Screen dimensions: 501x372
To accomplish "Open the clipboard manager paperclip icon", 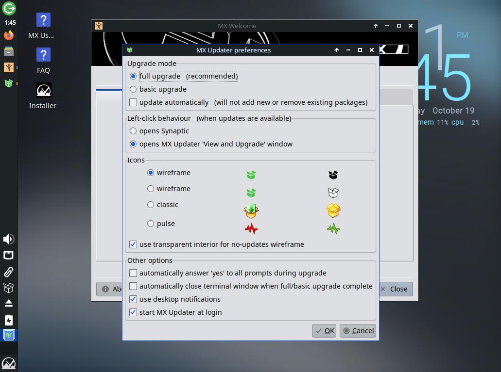I will click(9, 272).
